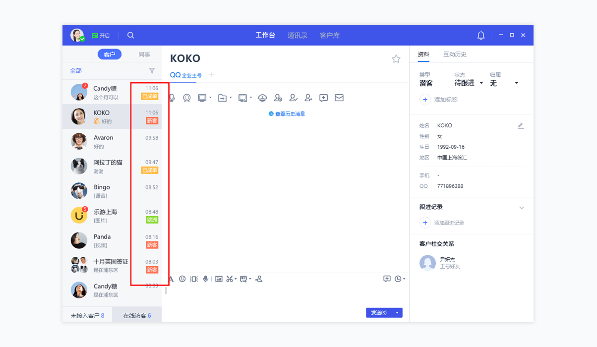Record a voice message with microphone
This screenshot has height=347, width=597.
[x=206, y=279]
